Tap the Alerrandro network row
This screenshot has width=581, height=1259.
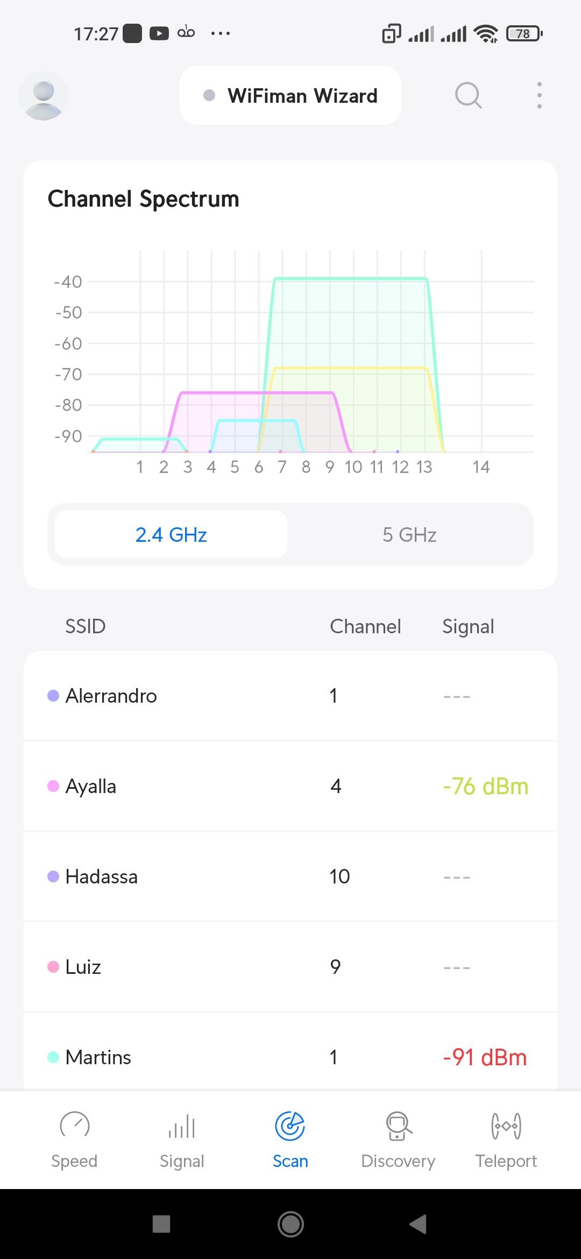[290, 696]
